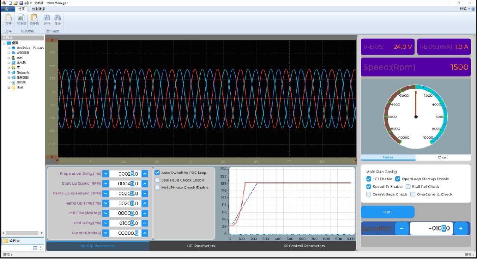This screenshot has width=477, height=259.
Task: Uncheck the HFI Enable checkbox
Action: [369, 179]
